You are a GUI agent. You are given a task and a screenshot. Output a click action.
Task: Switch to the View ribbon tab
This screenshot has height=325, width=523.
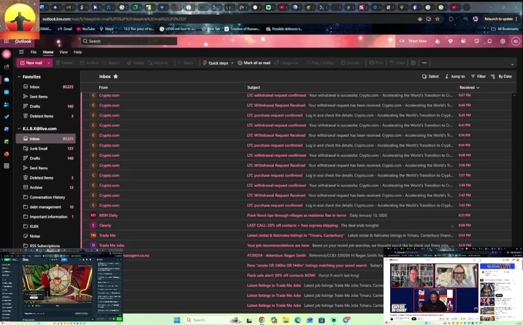[x=63, y=52]
